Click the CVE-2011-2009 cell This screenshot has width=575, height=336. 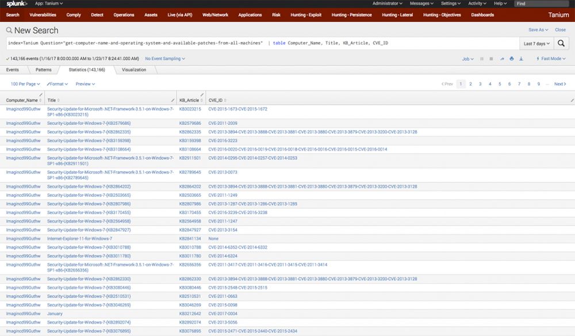pyautogui.click(x=223, y=123)
